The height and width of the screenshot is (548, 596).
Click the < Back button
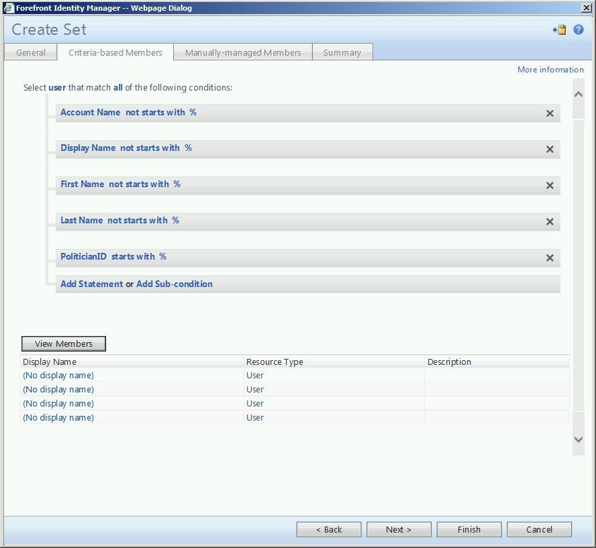[329, 529]
